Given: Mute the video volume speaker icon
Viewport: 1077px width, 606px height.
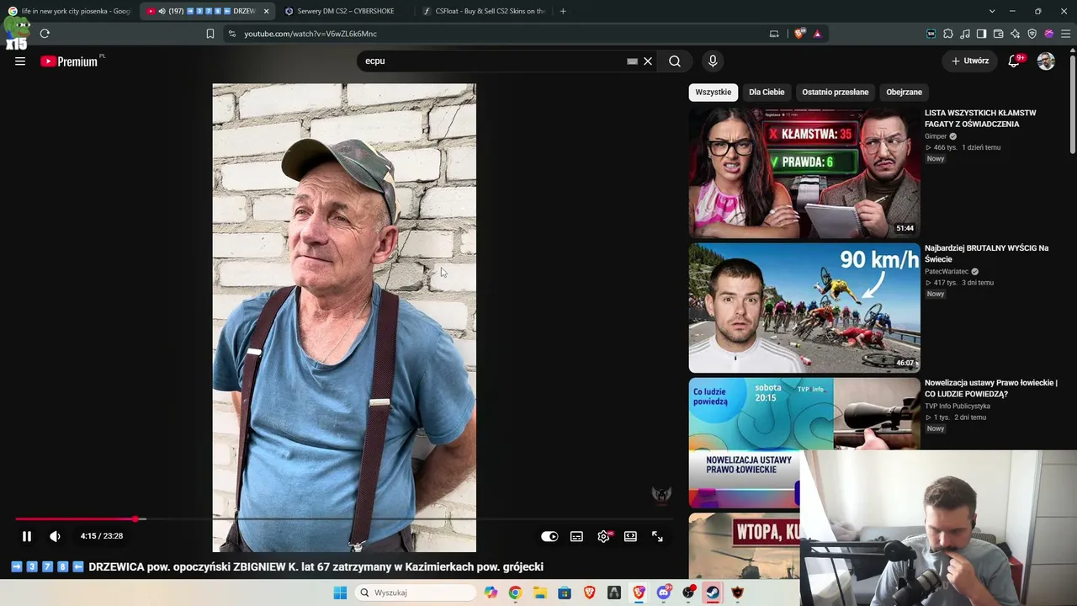Looking at the screenshot, I should [x=55, y=536].
